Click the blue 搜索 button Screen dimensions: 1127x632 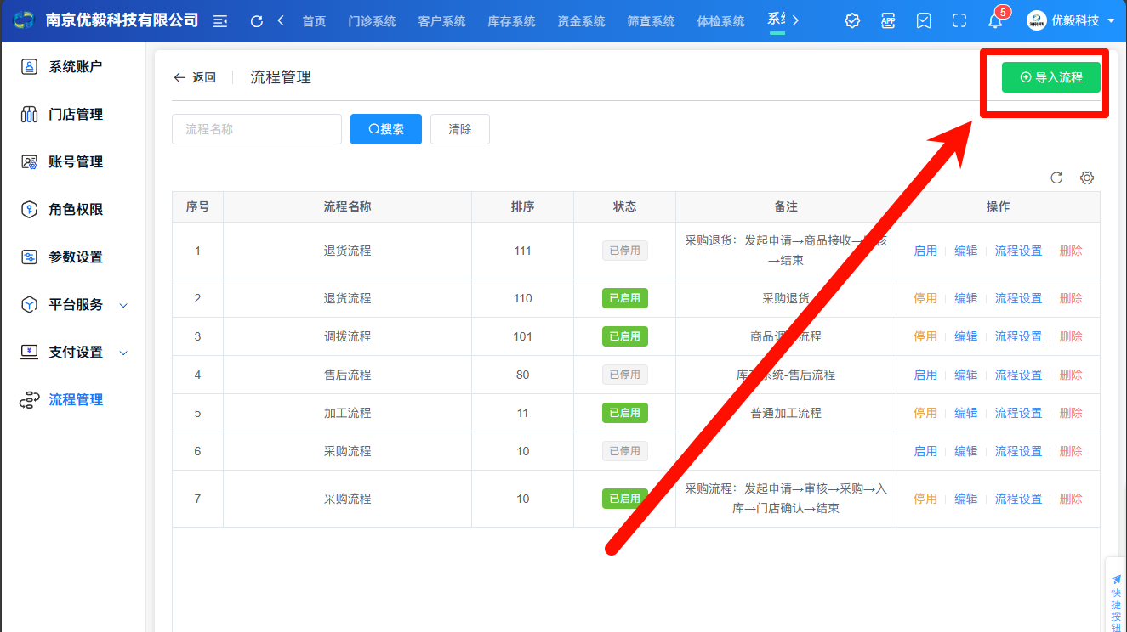click(385, 129)
